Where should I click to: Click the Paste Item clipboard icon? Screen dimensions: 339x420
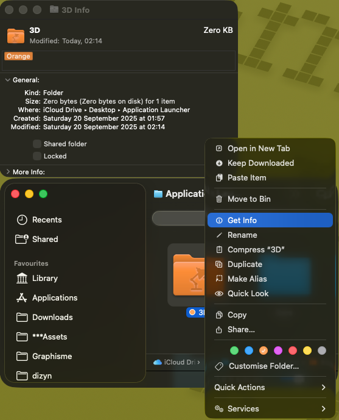219,177
